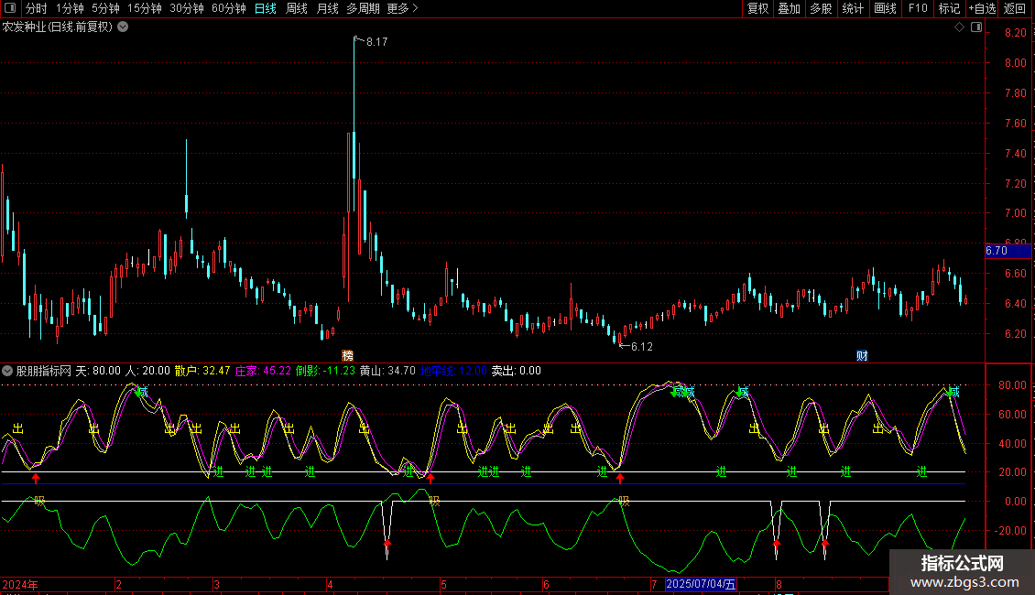This screenshot has height=595, width=1035.
Task: Add stock with +自选 button
Action: 982,8
